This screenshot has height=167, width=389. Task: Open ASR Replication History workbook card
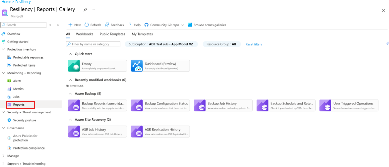[x=160, y=131]
